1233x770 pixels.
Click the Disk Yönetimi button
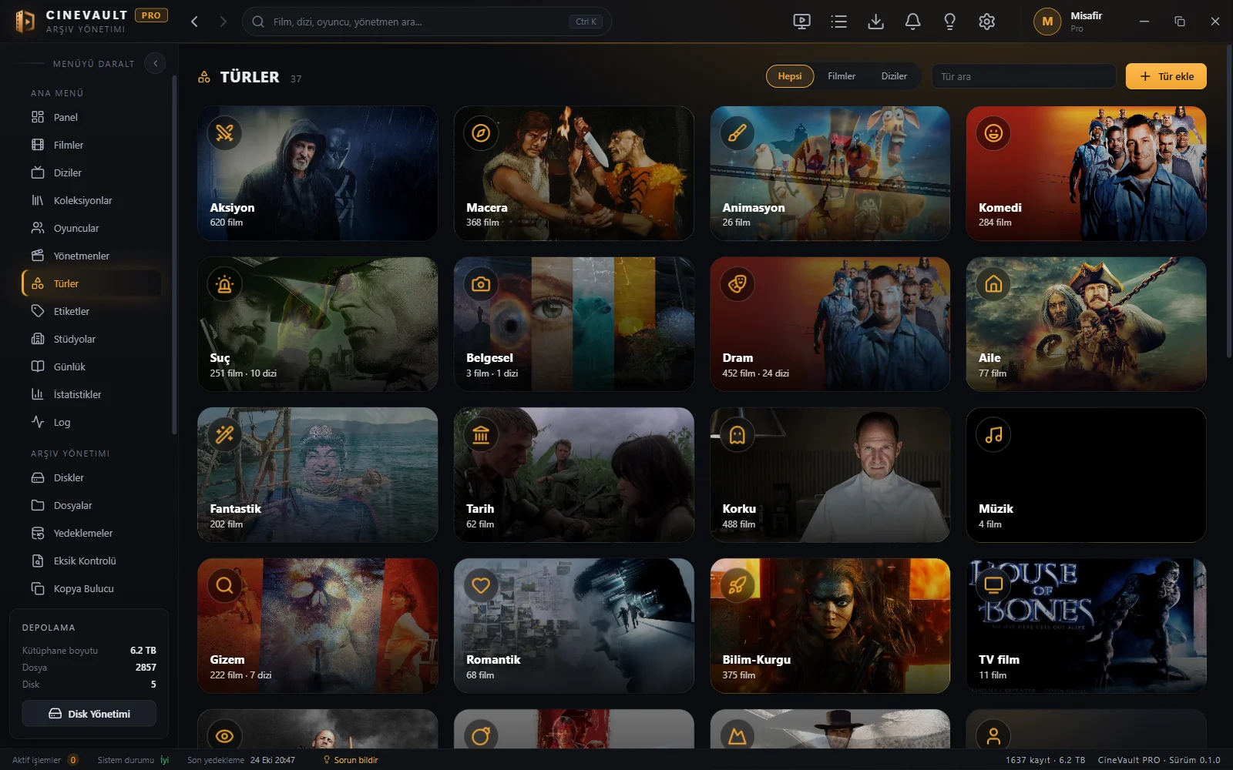click(89, 714)
